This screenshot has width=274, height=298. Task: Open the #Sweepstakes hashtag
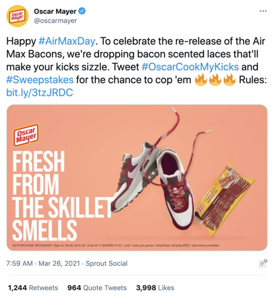point(40,80)
